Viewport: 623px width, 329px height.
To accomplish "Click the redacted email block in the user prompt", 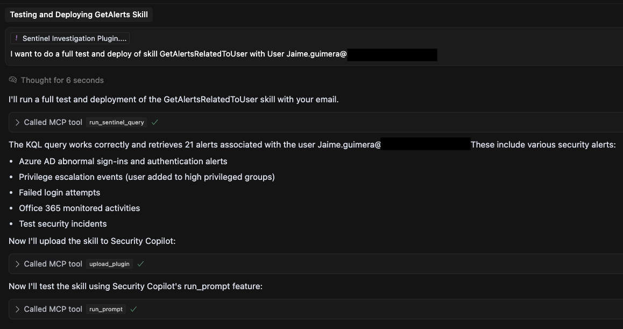I will click(x=392, y=54).
